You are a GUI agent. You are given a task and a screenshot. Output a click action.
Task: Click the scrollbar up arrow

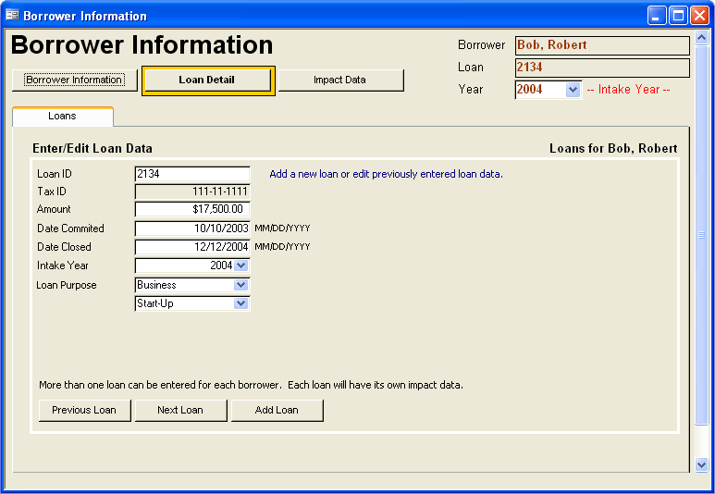point(701,39)
